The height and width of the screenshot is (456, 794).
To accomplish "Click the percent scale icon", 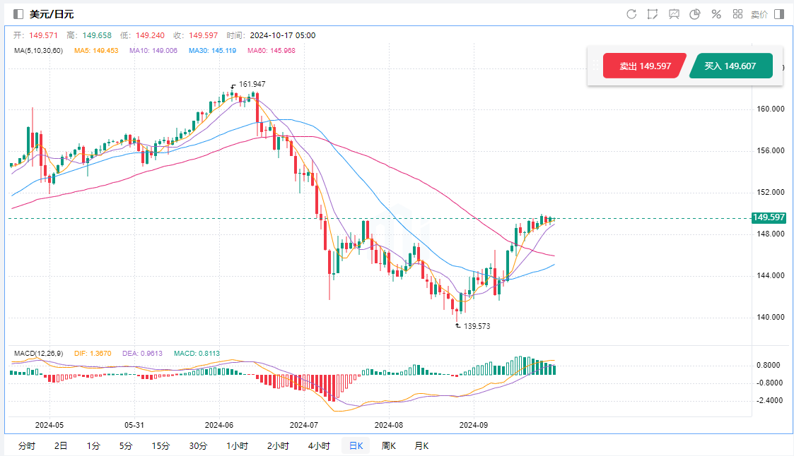I will 716,14.
